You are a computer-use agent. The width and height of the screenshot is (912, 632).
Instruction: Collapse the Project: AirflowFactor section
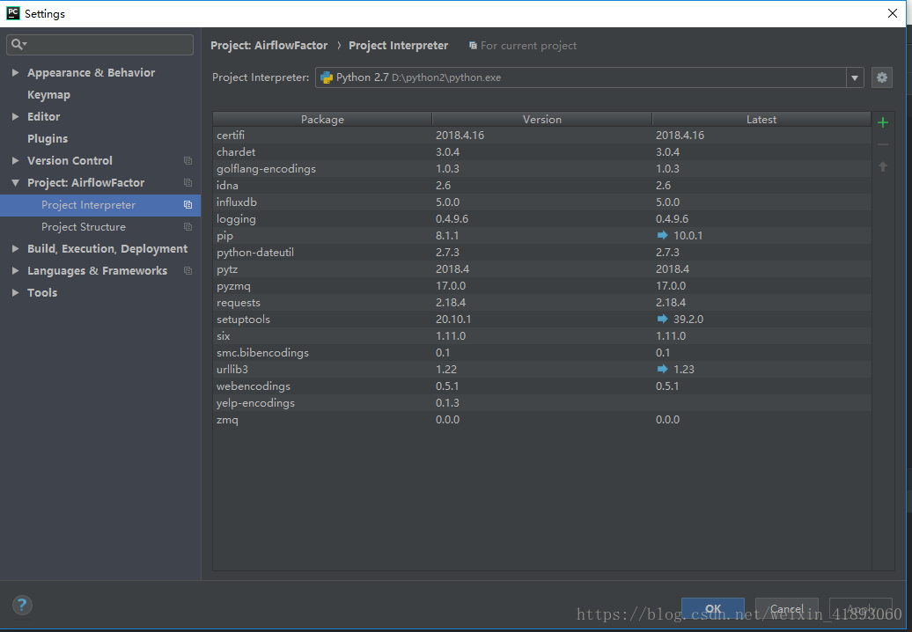click(x=15, y=182)
